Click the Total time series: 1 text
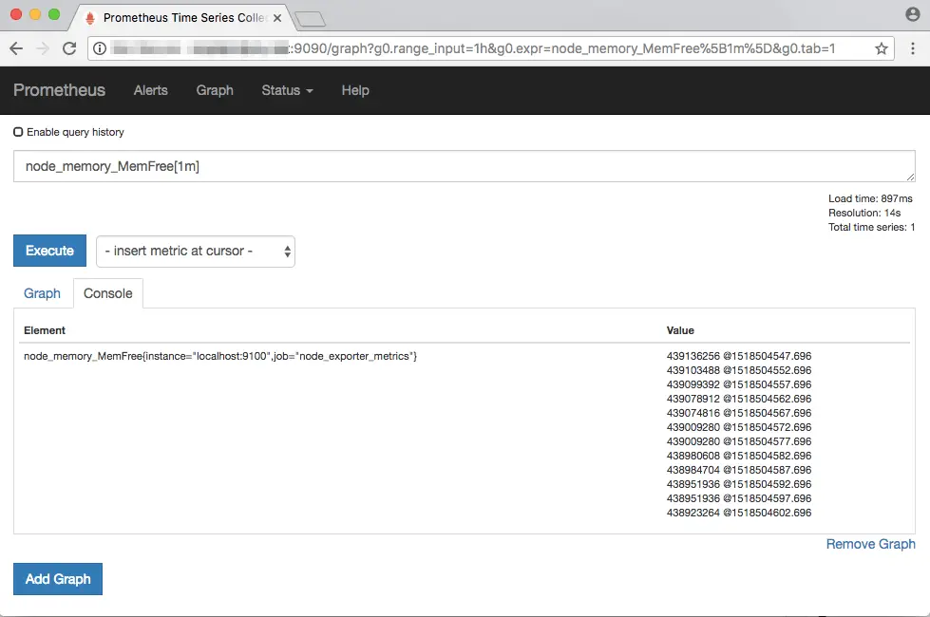930x617 pixels. (x=872, y=227)
